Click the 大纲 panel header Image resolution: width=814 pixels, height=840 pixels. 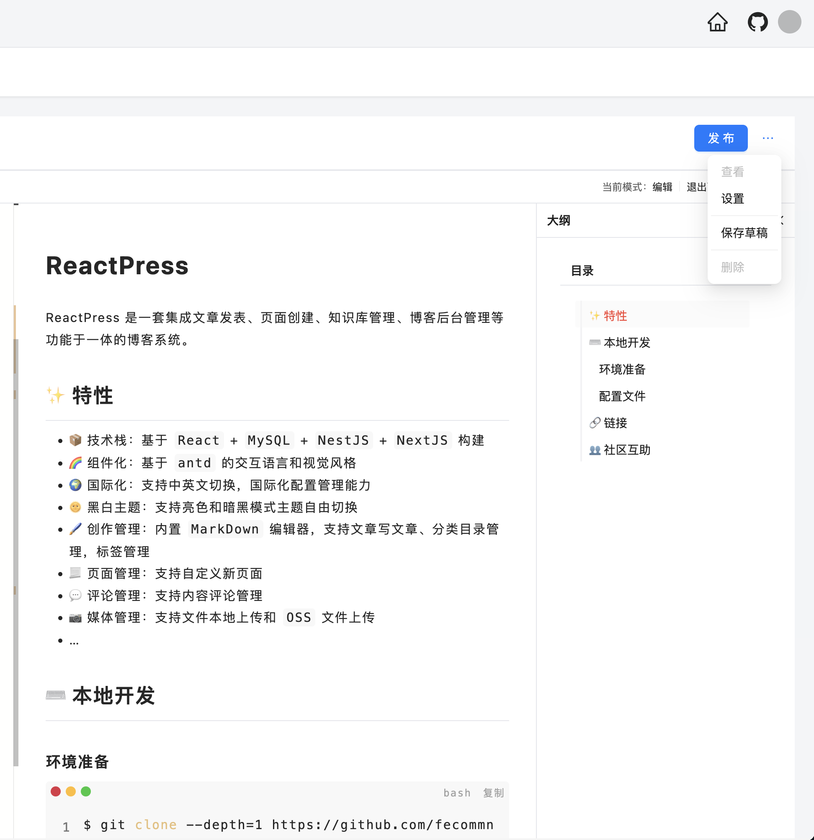click(558, 220)
